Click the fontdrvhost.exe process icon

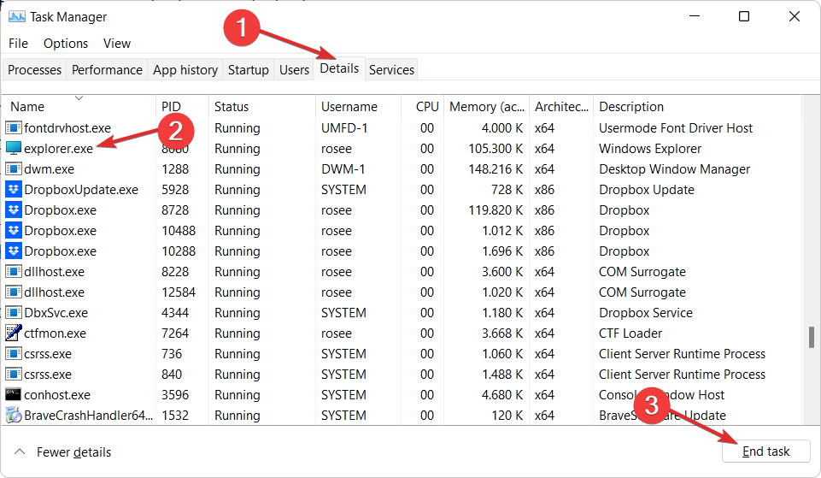pos(14,128)
